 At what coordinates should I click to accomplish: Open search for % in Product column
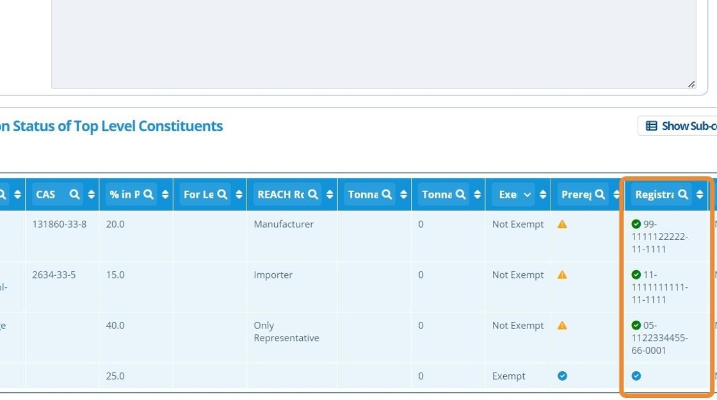pyautogui.click(x=149, y=195)
